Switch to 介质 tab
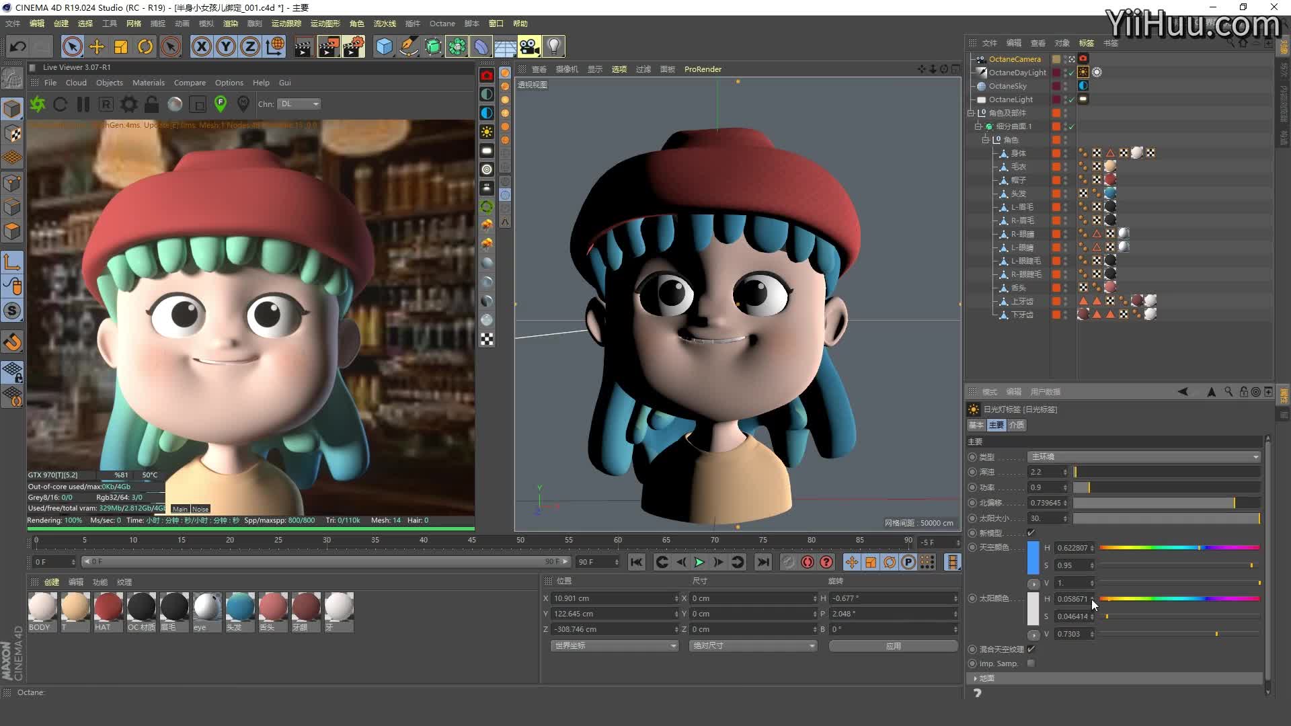Screen dimensions: 1291x726 [x=1017, y=425]
